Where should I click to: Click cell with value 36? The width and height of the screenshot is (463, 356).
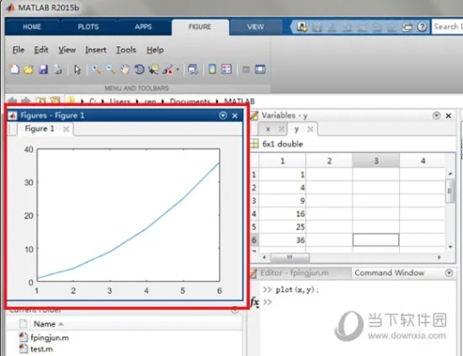pos(282,240)
